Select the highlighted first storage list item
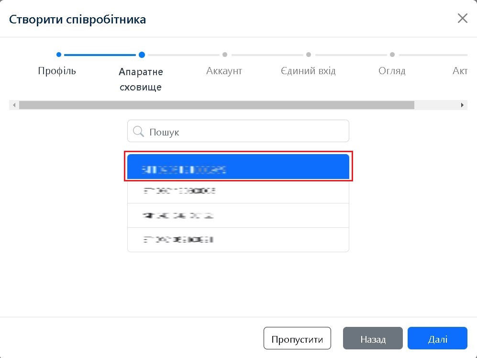This screenshot has height=358, width=477. [238, 168]
